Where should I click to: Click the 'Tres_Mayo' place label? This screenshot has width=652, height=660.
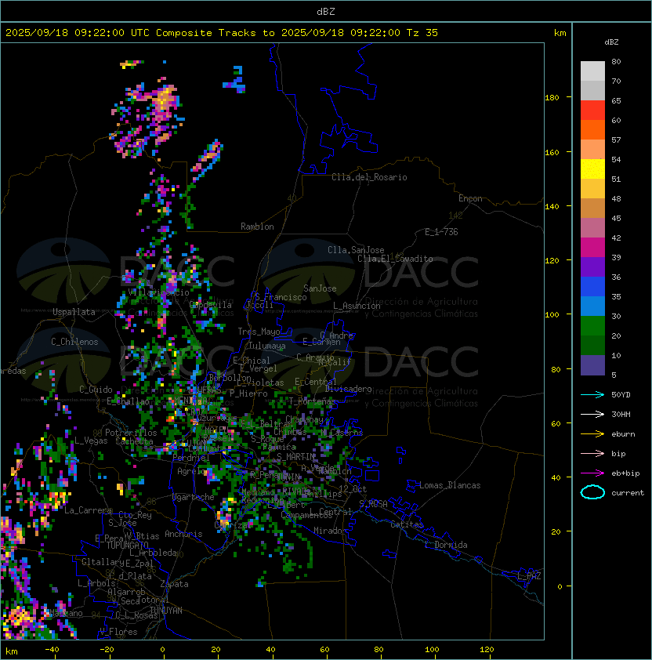tap(259, 332)
